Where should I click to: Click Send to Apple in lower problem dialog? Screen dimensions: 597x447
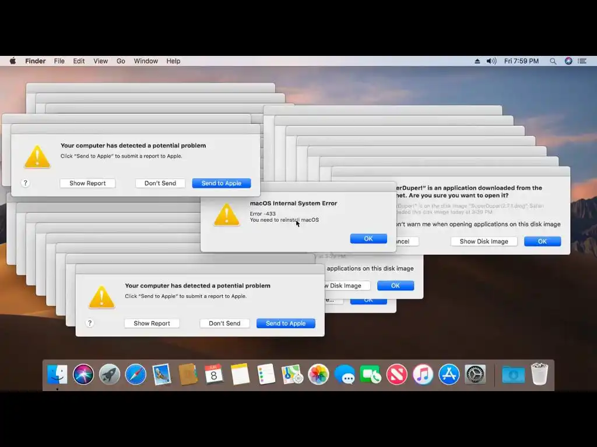286,324
